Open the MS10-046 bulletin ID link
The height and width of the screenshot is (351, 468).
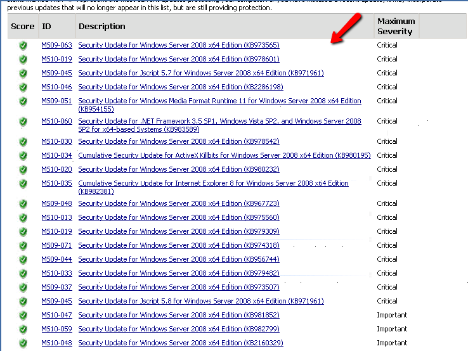point(56,87)
